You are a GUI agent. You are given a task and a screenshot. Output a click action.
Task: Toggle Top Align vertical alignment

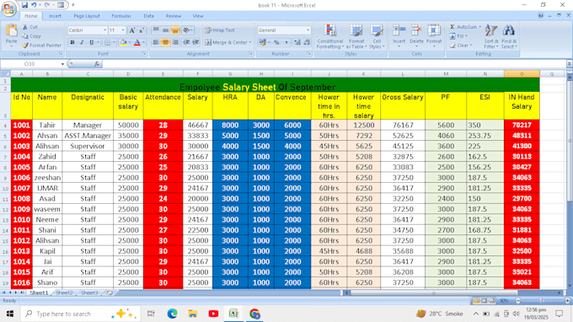[x=156, y=30]
